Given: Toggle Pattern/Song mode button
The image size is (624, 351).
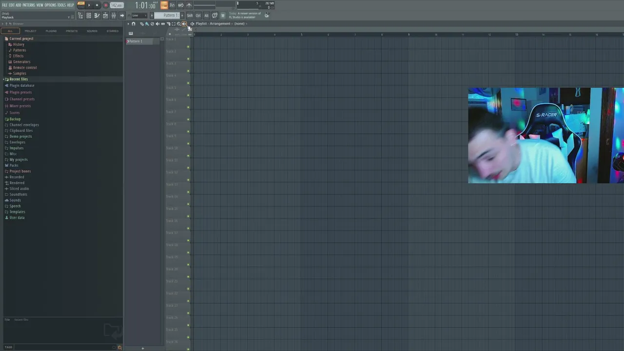Looking at the screenshot, I should pos(81,5).
